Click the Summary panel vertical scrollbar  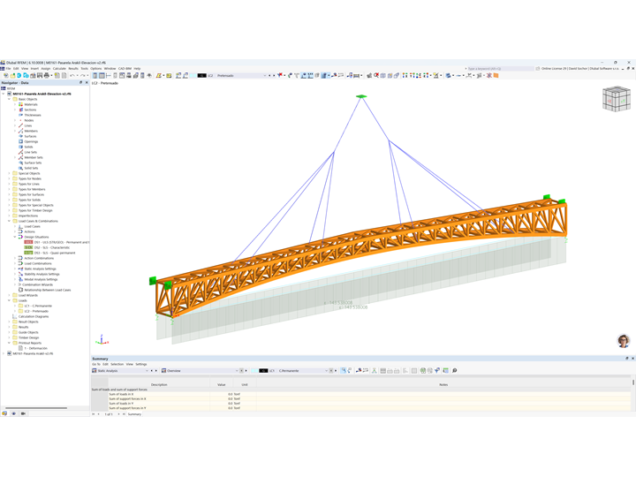(633, 382)
